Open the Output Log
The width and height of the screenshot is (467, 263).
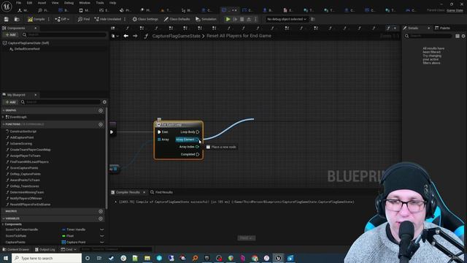coord(45,250)
